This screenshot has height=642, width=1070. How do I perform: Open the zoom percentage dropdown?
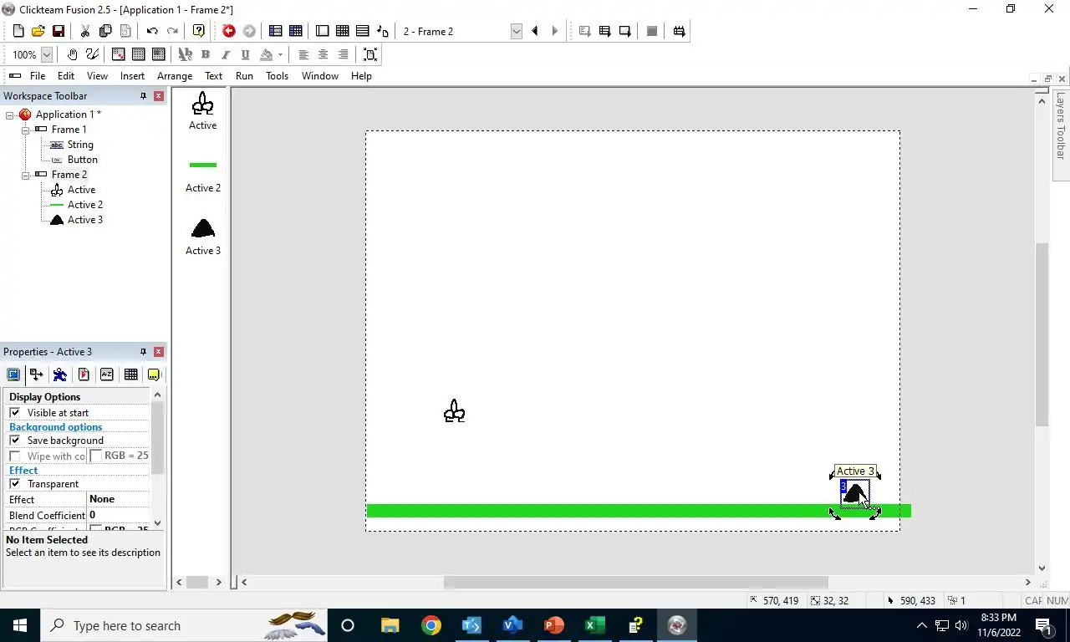click(47, 54)
